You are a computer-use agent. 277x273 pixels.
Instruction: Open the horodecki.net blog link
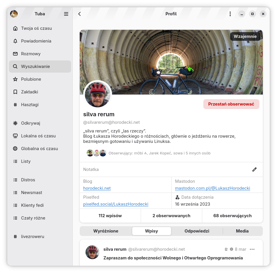(x=97, y=188)
